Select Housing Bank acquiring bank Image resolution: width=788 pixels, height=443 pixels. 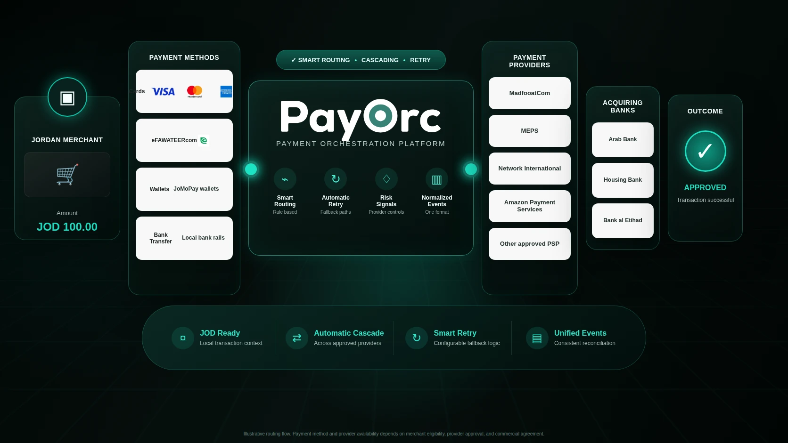(623, 180)
